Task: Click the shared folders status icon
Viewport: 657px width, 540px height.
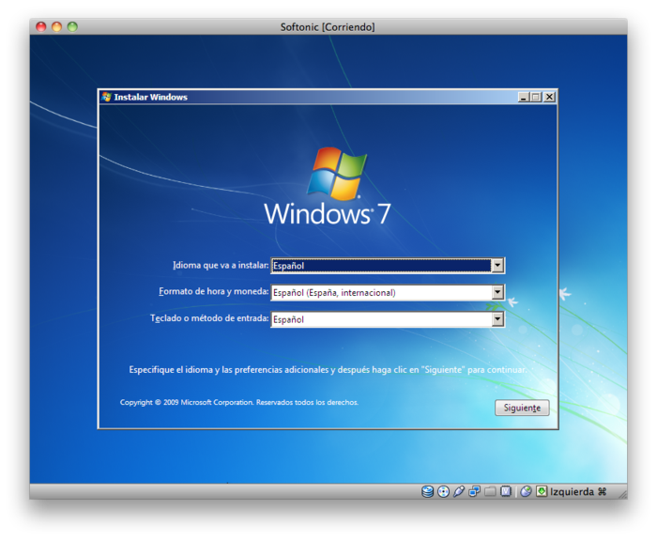Action: point(490,491)
